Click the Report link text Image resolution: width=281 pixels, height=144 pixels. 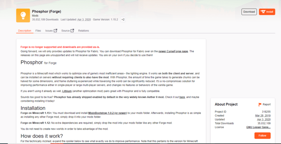(267, 104)
